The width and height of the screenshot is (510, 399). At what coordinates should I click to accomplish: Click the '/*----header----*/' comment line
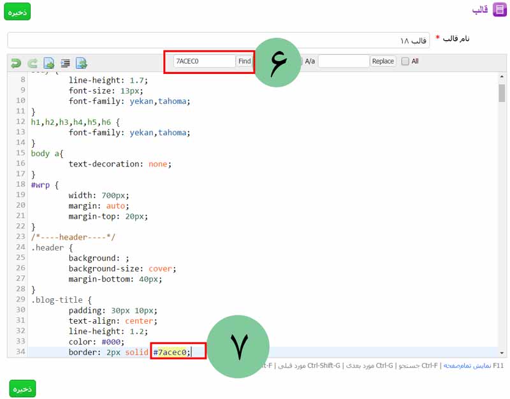[73, 237]
